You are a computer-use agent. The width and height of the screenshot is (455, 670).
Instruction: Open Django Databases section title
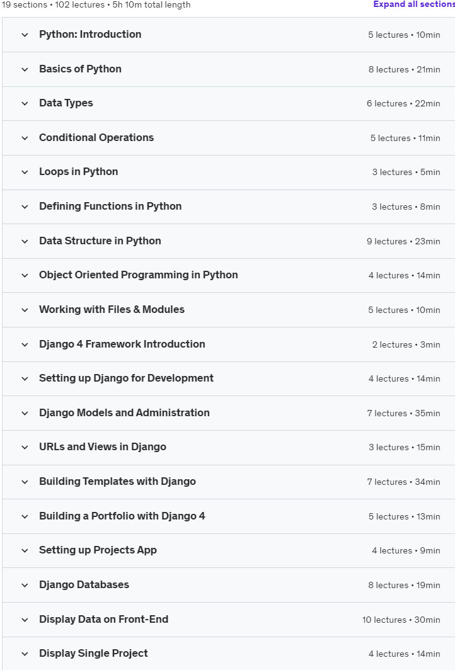point(84,584)
